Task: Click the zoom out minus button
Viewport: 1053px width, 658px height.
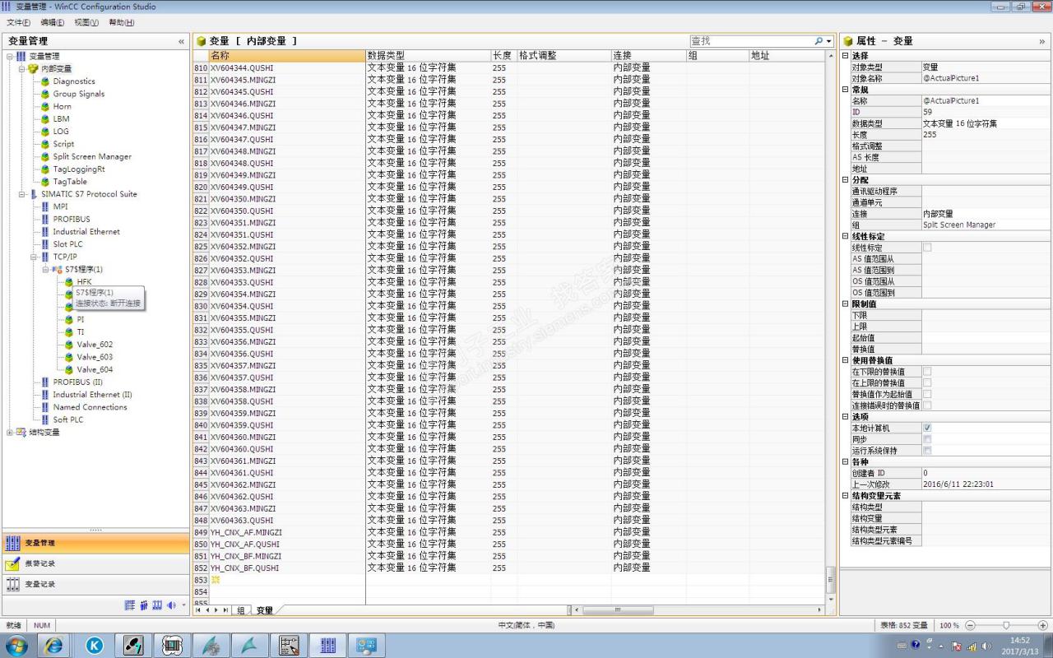Action: point(970,625)
